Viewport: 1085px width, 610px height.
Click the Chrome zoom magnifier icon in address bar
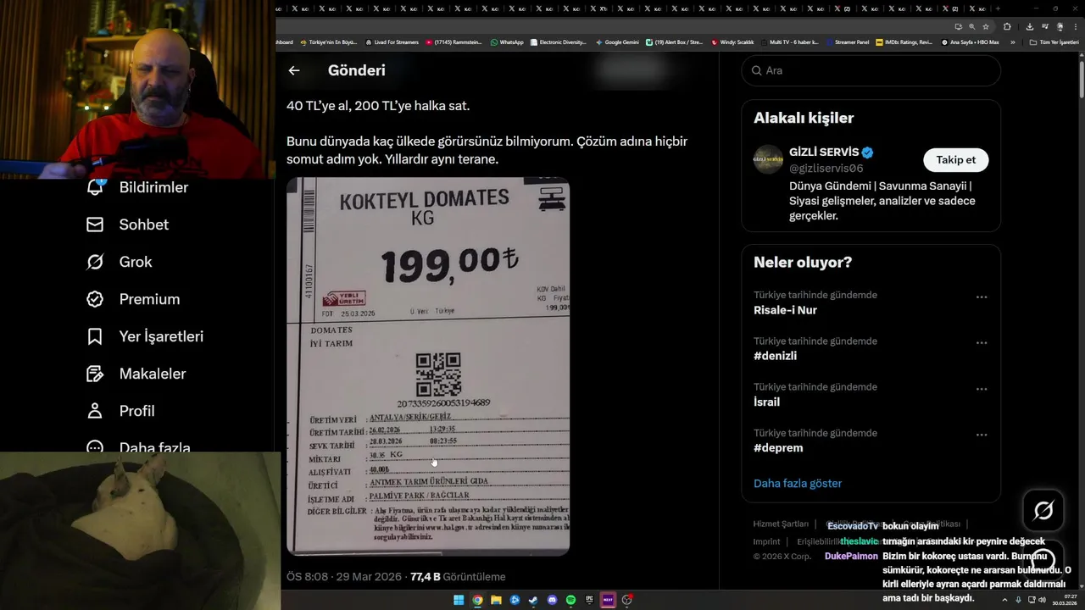972,26
